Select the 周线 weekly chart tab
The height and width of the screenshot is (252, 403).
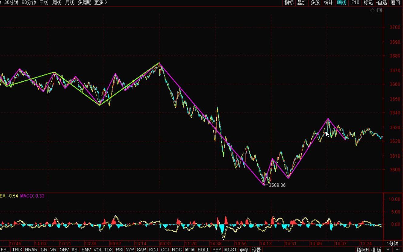57,2
